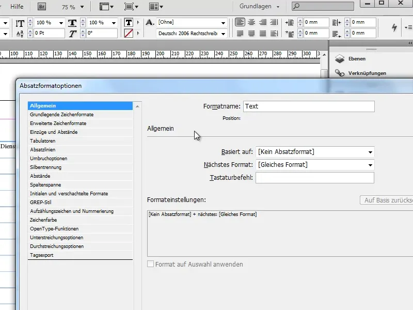Open the Verknüpfungen panel icon
The image size is (413, 310).
coord(340,73)
